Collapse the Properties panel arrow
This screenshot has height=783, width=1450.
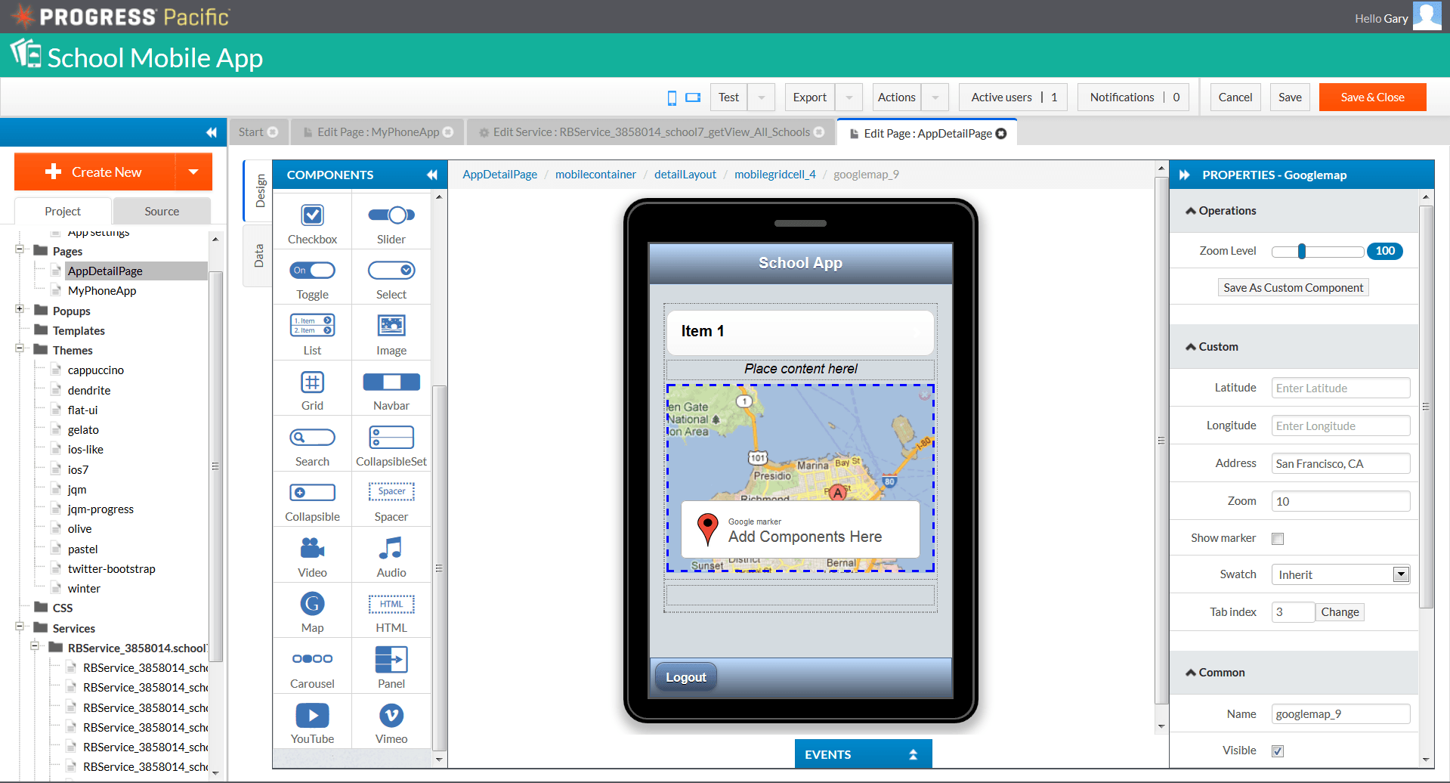[1185, 175]
